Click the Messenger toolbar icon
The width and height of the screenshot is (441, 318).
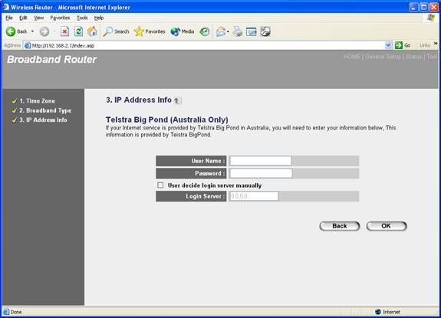tap(265, 31)
